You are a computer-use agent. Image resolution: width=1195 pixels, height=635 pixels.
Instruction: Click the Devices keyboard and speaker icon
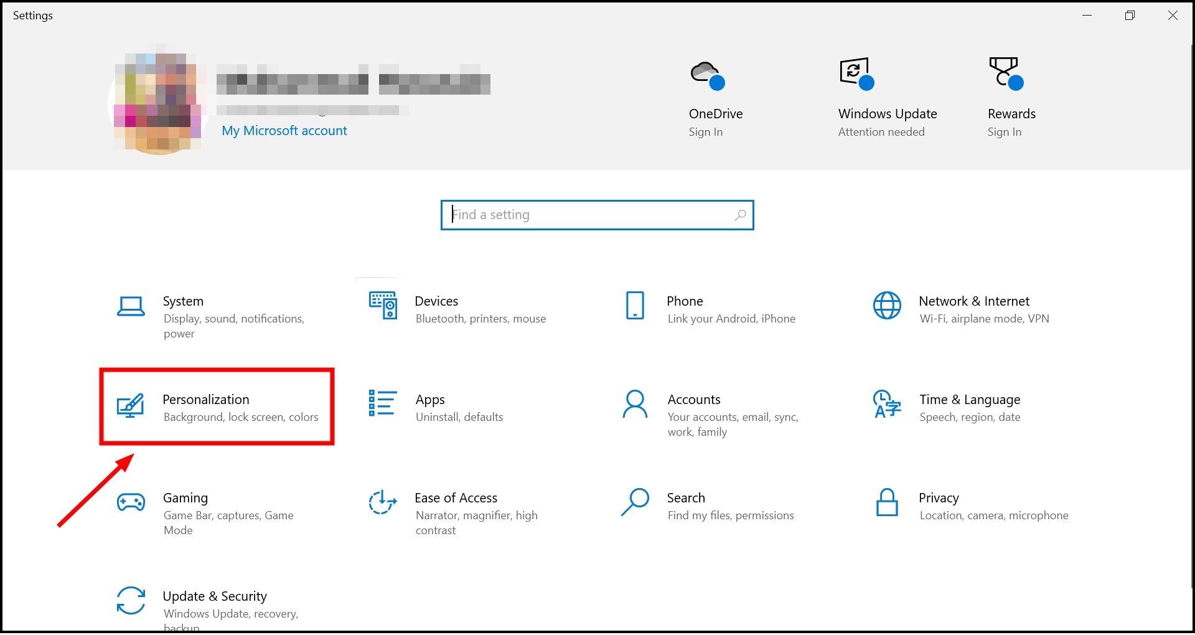[383, 305]
